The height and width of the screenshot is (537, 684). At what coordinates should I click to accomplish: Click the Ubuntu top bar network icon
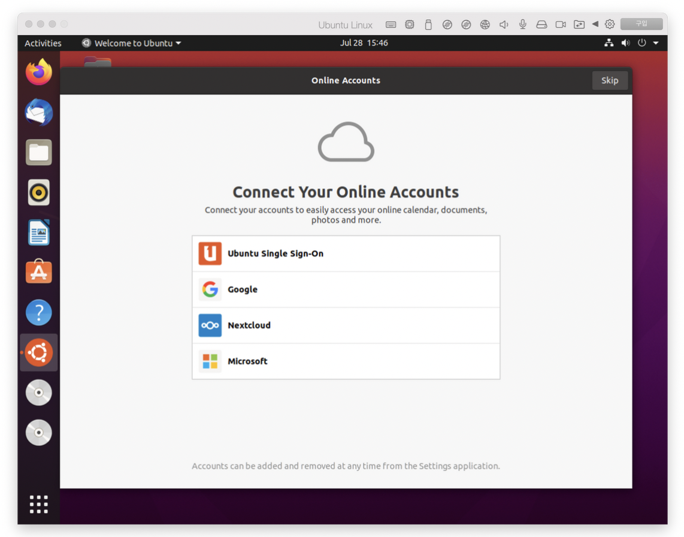[x=609, y=43]
